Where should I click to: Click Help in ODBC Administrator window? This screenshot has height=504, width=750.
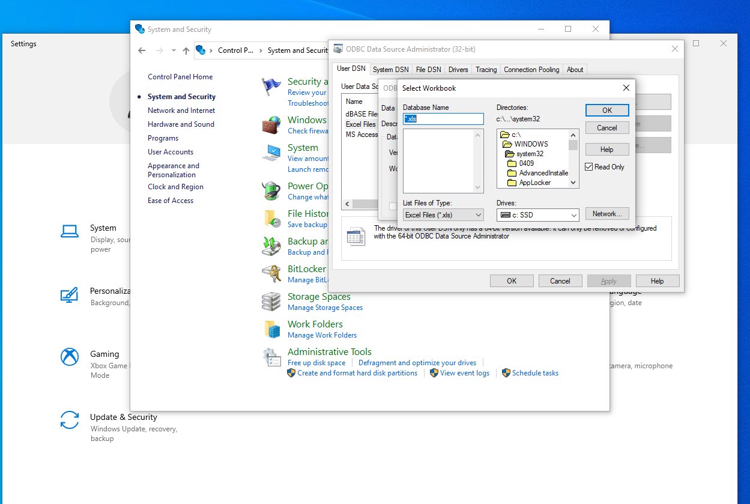click(658, 281)
